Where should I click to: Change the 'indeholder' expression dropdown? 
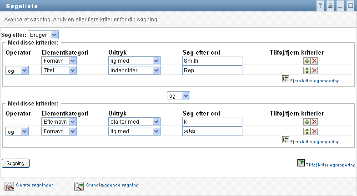[134, 70]
